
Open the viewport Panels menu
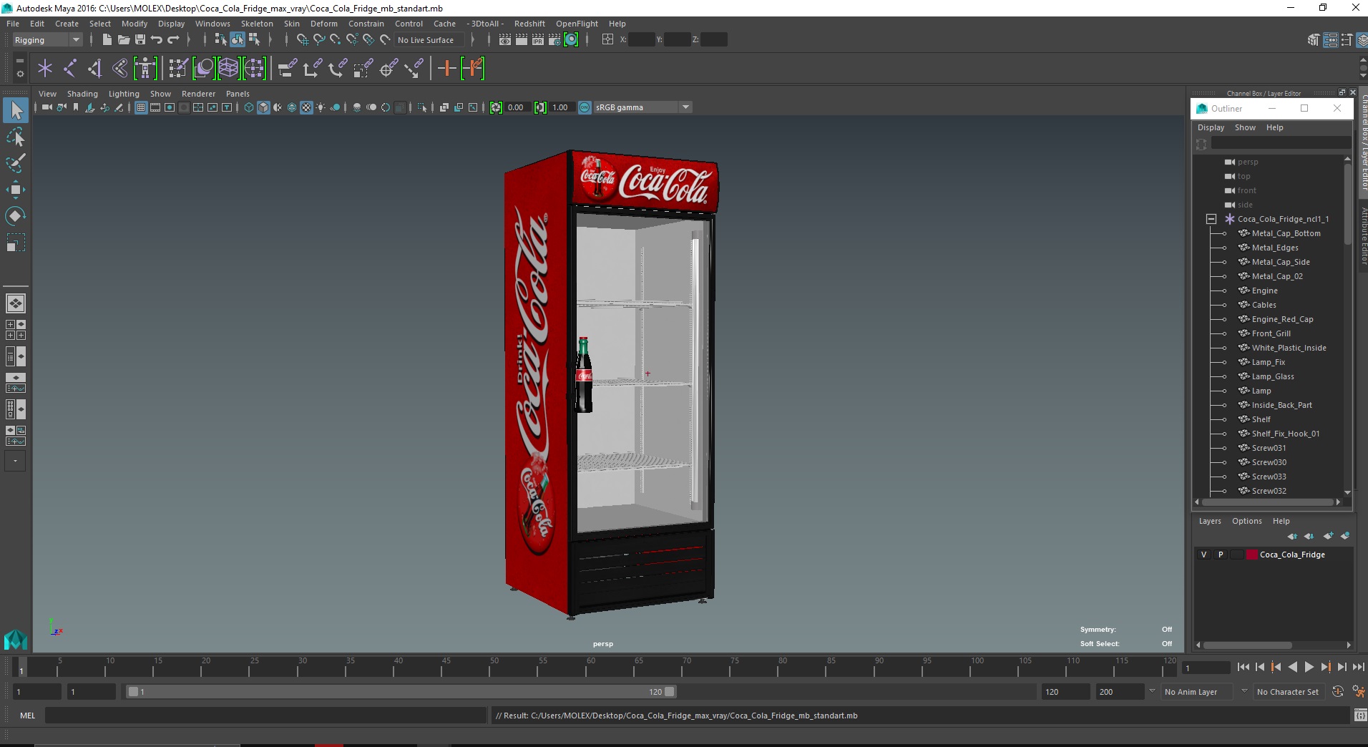pyautogui.click(x=238, y=94)
